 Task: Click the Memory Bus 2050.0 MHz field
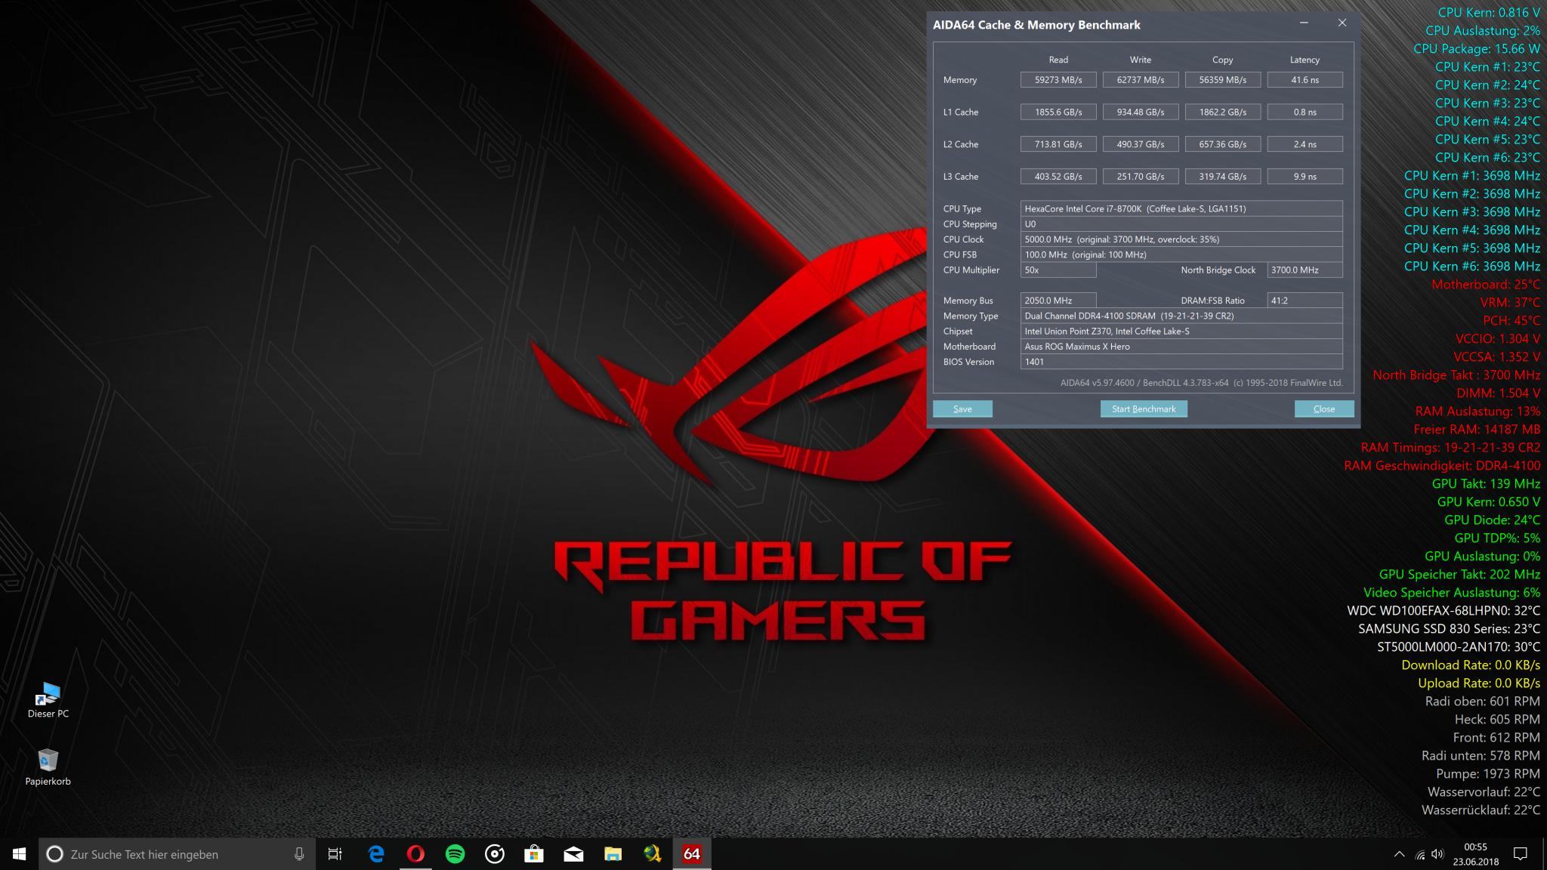click(1058, 301)
